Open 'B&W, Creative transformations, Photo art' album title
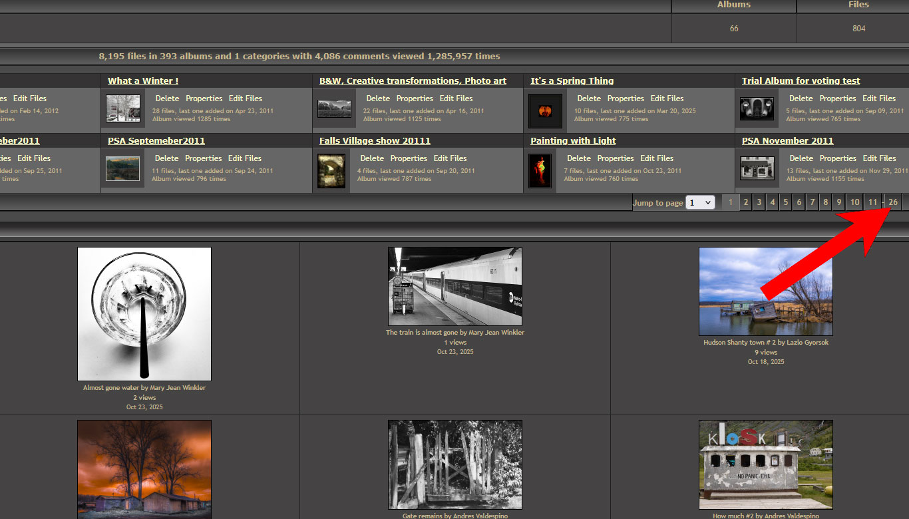The image size is (909, 519). tap(413, 81)
